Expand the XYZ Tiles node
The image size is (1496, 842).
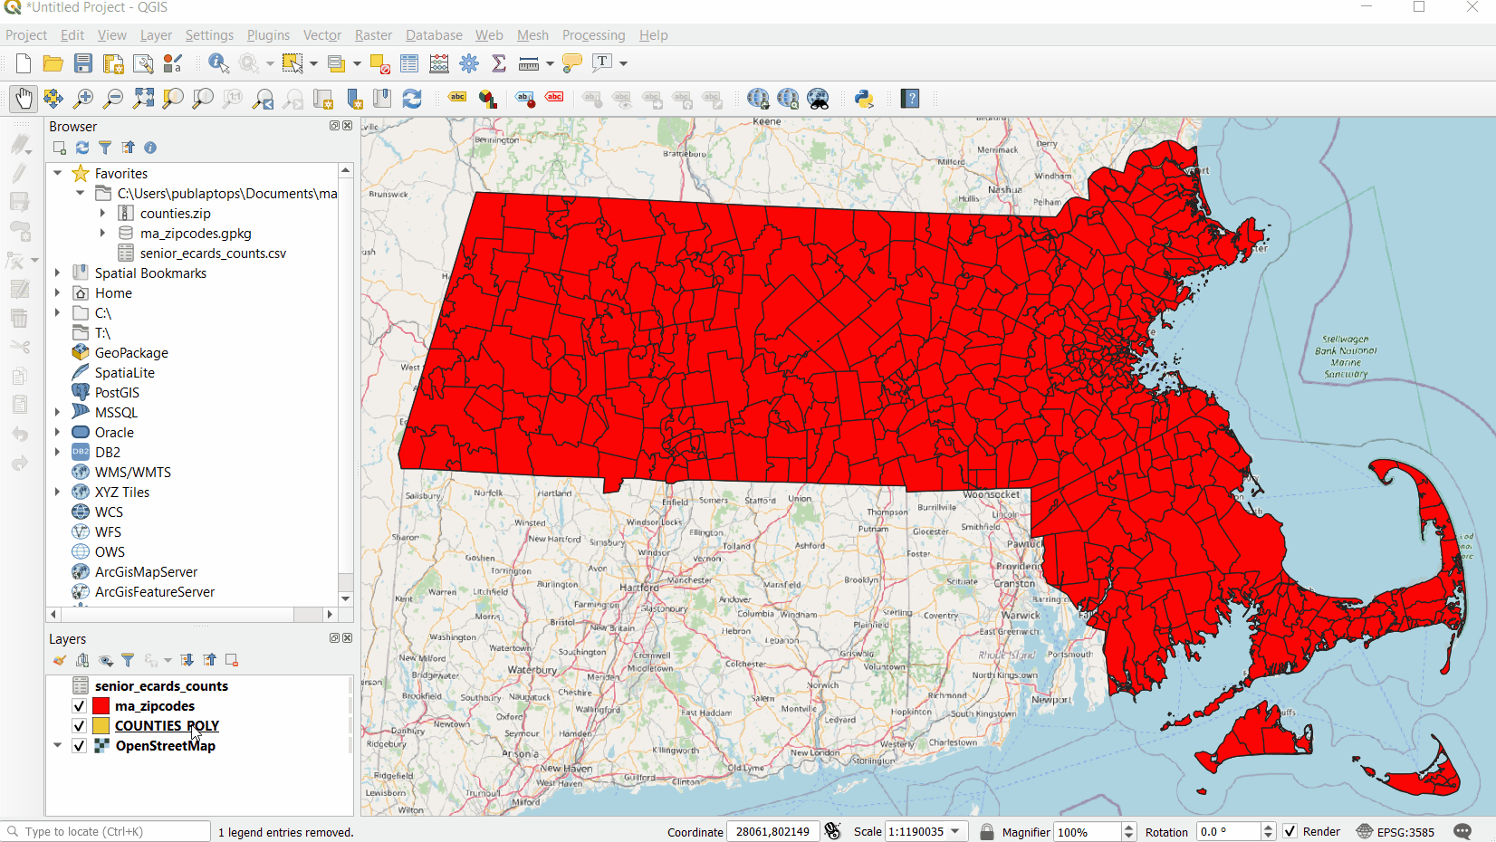[58, 492]
